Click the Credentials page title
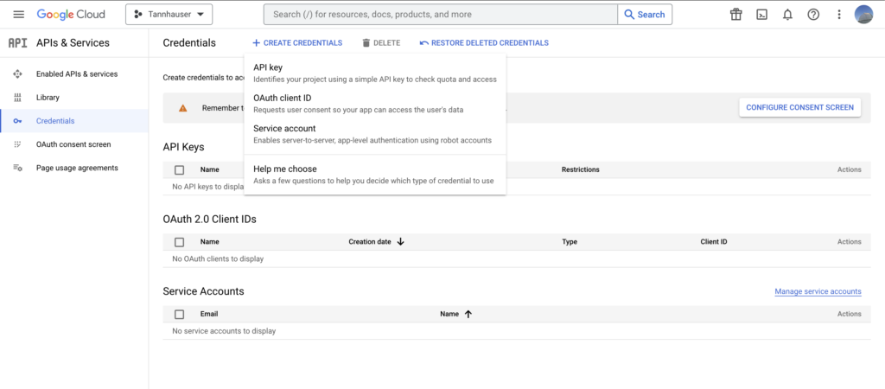The width and height of the screenshot is (885, 389). click(x=189, y=43)
